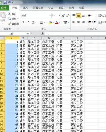Click the Select All corner triangle

[x=3, y=38]
